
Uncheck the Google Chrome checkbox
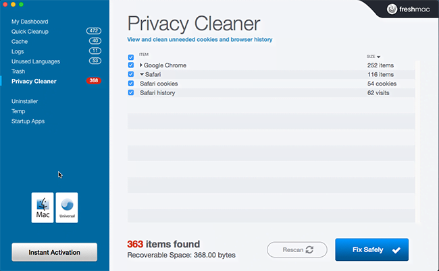pos(131,65)
